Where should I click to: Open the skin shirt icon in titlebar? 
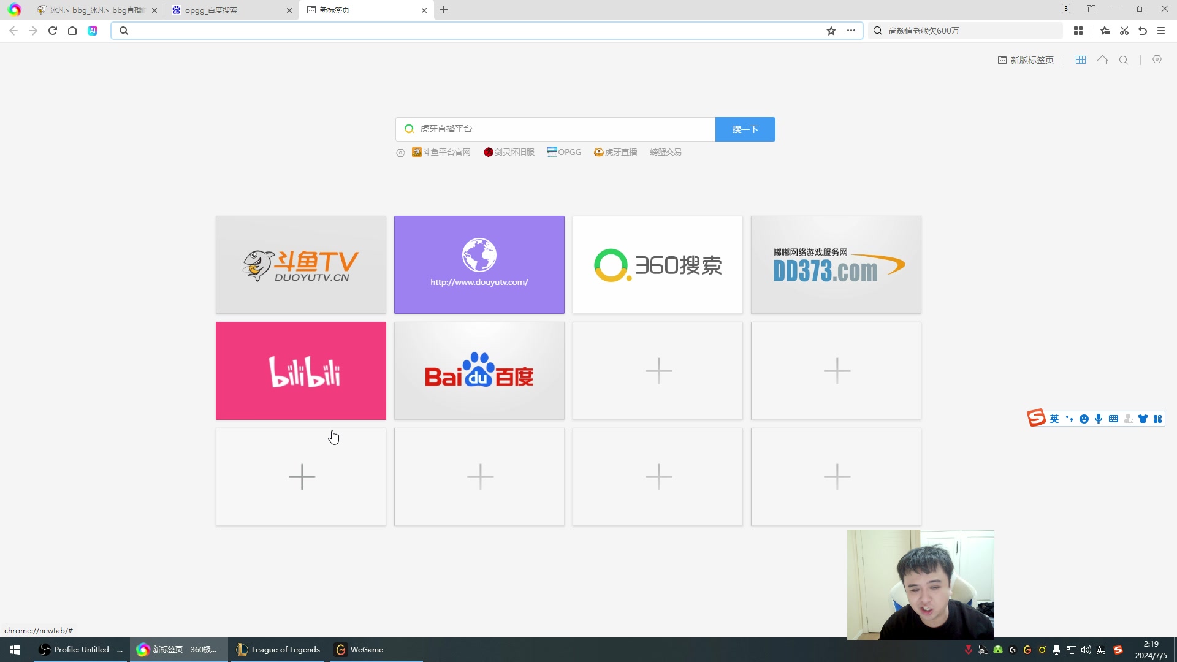pyautogui.click(x=1091, y=9)
